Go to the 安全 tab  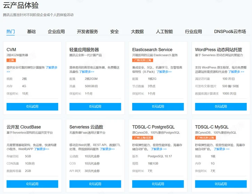(114, 32)
